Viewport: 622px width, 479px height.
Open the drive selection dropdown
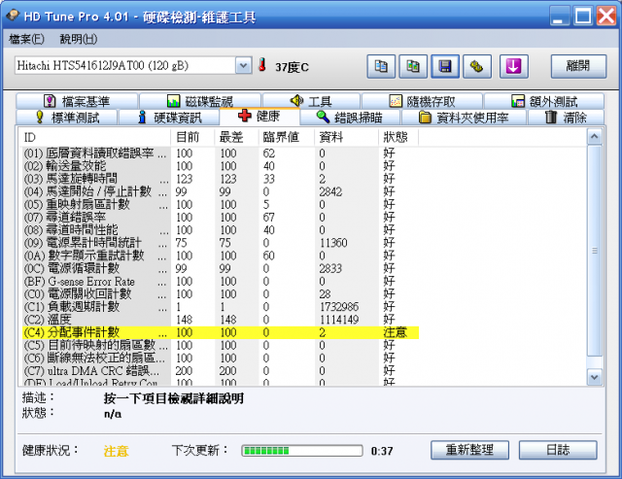[x=243, y=65]
